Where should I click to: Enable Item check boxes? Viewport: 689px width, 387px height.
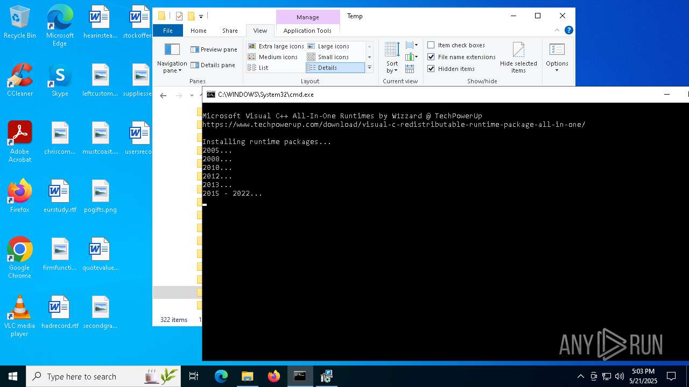(456, 45)
